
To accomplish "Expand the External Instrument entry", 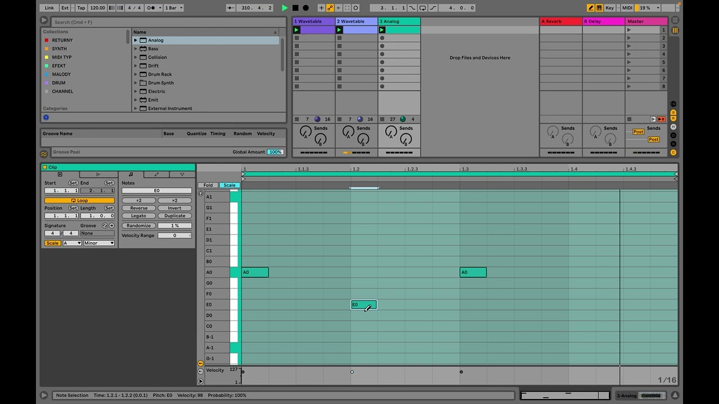I will point(135,108).
